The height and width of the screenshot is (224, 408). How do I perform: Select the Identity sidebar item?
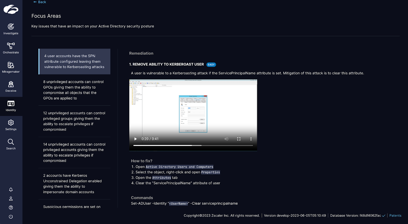click(11, 106)
